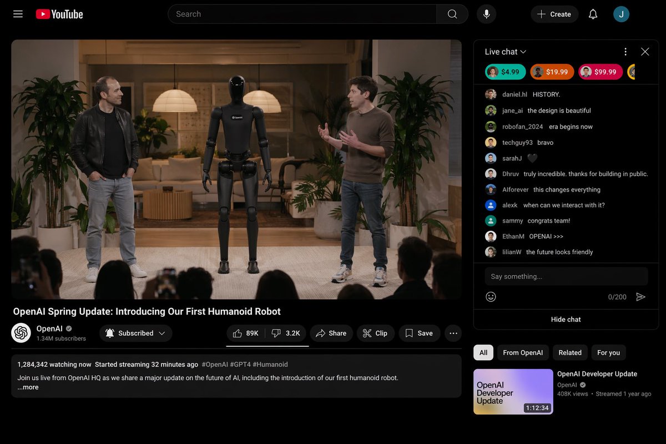Click message "the future looks friendly"
The height and width of the screenshot is (444, 666).
(x=559, y=252)
